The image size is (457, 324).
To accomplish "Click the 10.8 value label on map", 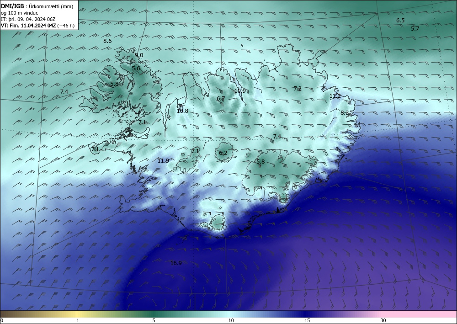I will coord(182,111).
